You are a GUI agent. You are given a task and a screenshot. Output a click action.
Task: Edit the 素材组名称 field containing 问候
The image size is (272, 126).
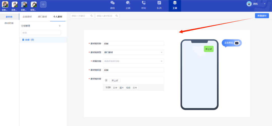coord(133,44)
